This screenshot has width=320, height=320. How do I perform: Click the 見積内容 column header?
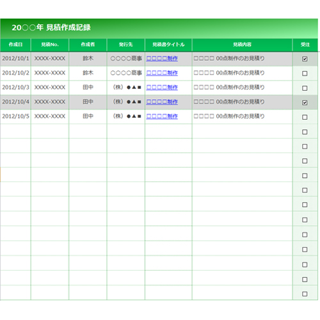point(242,45)
